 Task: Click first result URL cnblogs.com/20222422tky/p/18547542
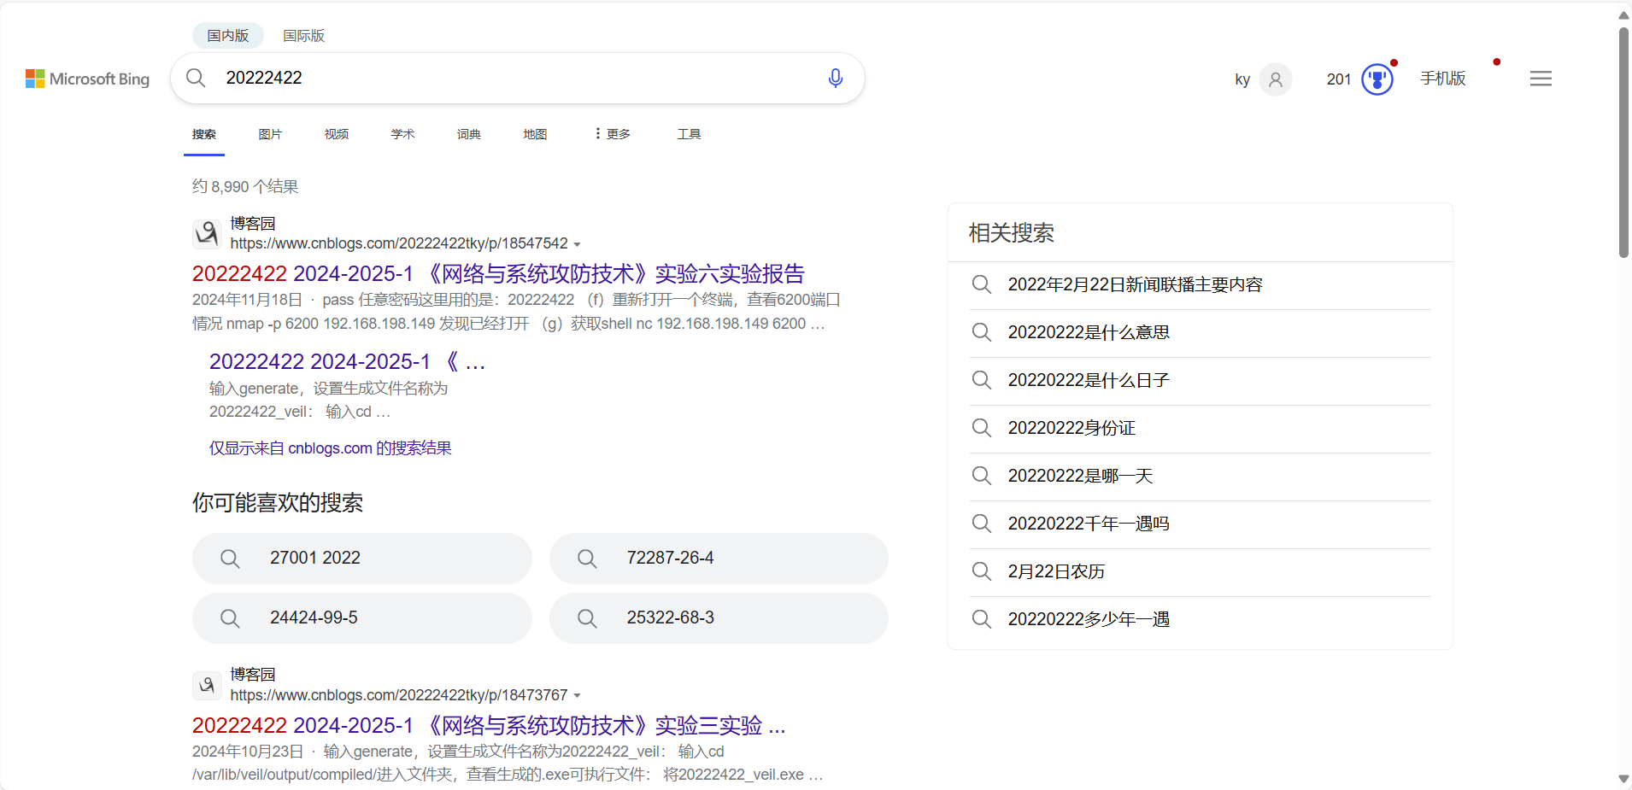pyautogui.click(x=399, y=243)
